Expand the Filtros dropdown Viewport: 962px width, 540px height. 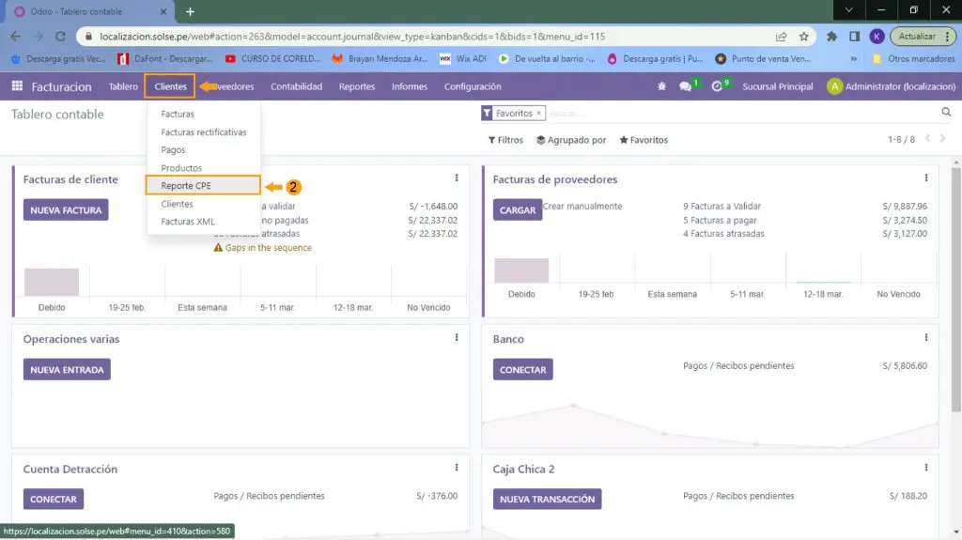coord(505,140)
